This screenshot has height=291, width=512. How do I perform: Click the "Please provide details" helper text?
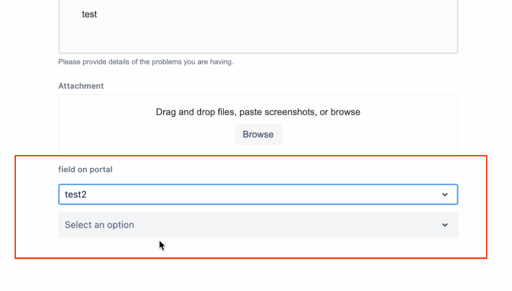click(x=145, y=62)
